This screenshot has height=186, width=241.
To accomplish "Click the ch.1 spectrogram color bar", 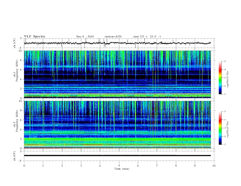I will pyautogui.click(x=220, y=78).
